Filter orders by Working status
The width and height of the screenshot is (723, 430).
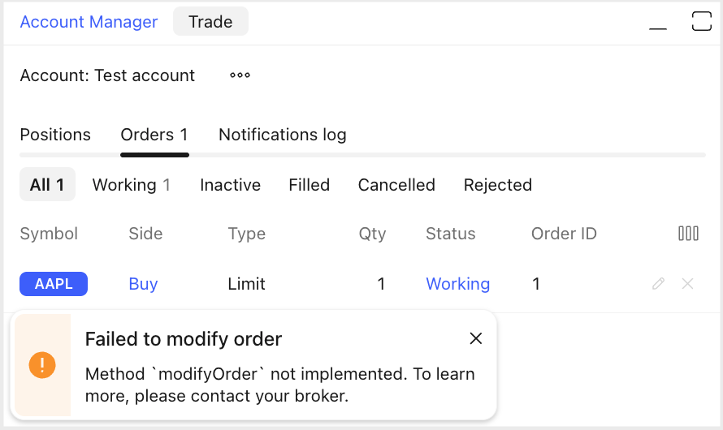[131, 185]
